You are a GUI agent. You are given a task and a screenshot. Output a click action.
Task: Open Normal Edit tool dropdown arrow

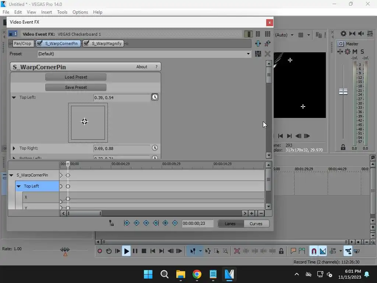(200, 251)
